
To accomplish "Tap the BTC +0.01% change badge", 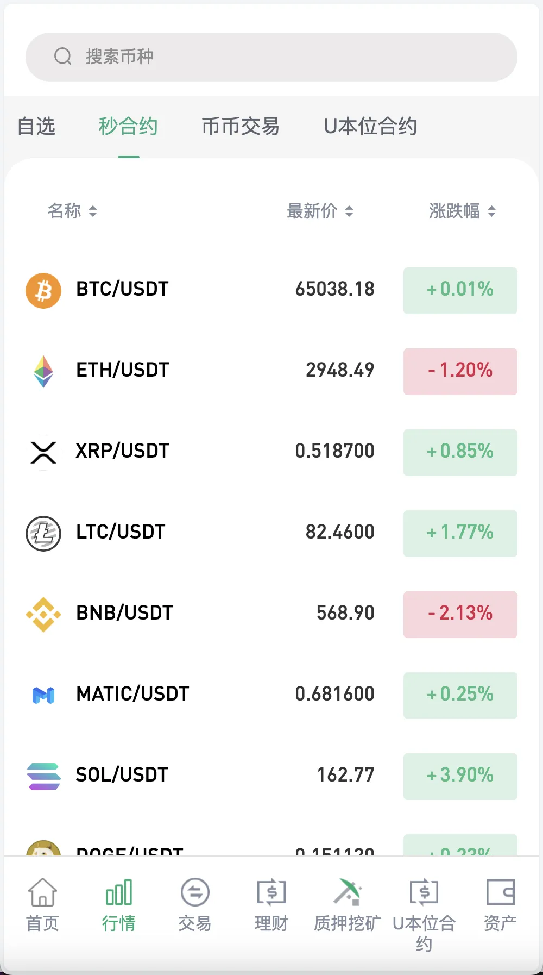I will (x=460, y=290).
